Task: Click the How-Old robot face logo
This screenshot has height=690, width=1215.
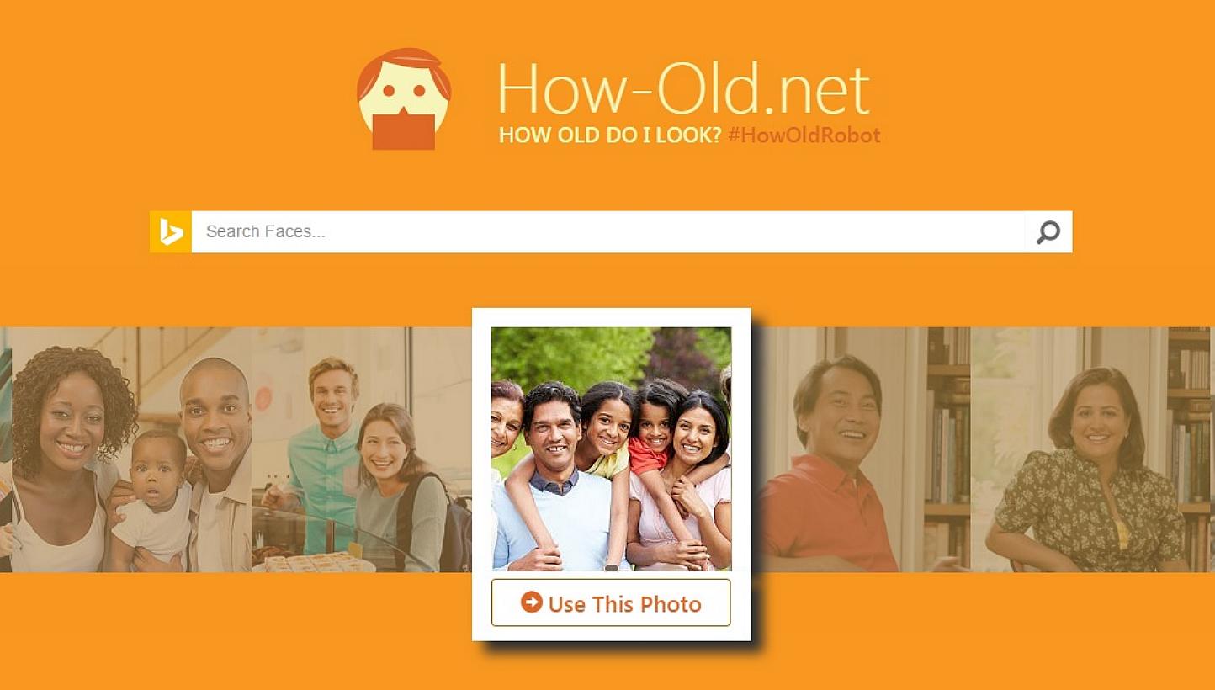Action: (x=404, y=99)
